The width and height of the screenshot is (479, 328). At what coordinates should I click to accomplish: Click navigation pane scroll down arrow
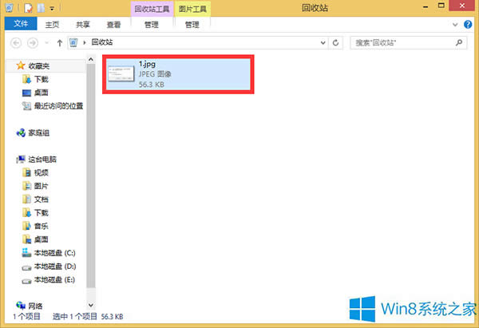91,305
